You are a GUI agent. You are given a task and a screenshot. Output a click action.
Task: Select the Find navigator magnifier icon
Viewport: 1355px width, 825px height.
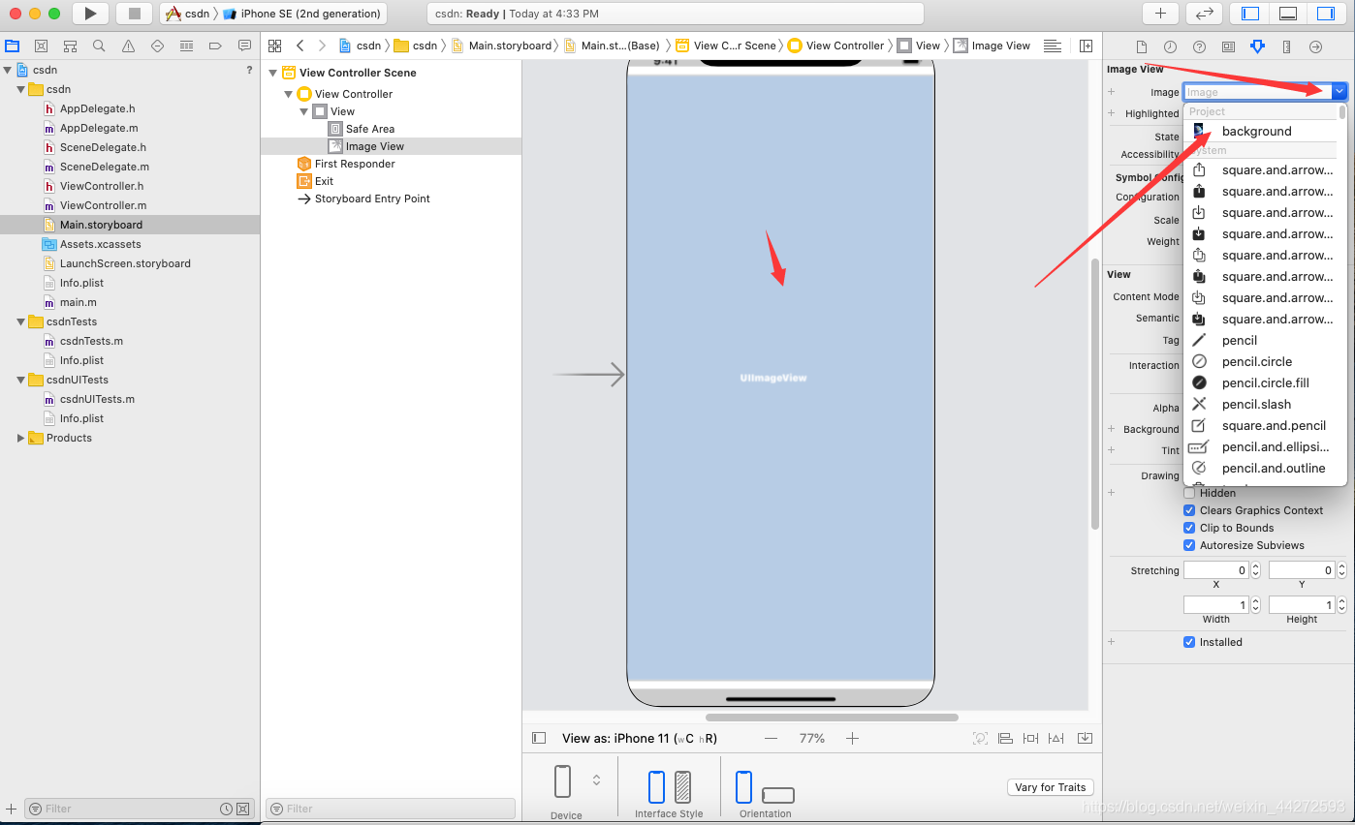(x=99, y=46)
